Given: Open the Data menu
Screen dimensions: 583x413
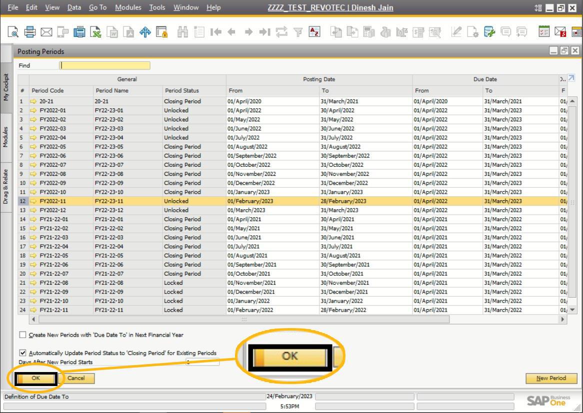Looking at the screenshot, I should 74,7.
